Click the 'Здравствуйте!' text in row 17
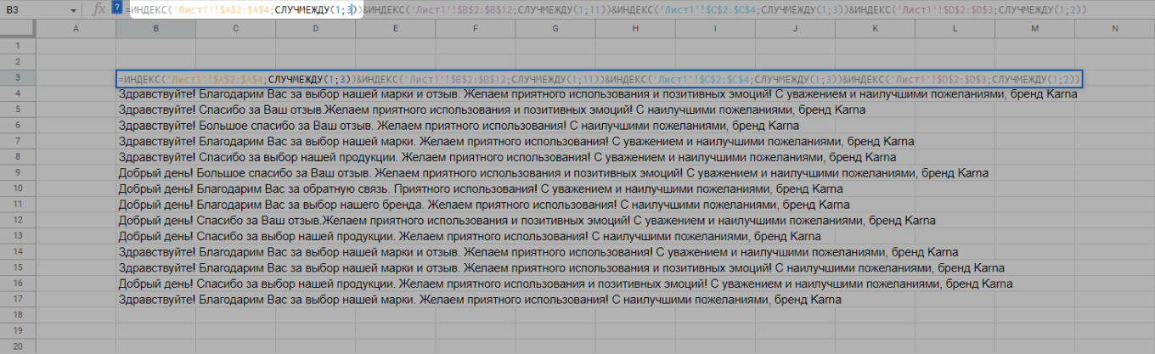 tap(156, 300)
